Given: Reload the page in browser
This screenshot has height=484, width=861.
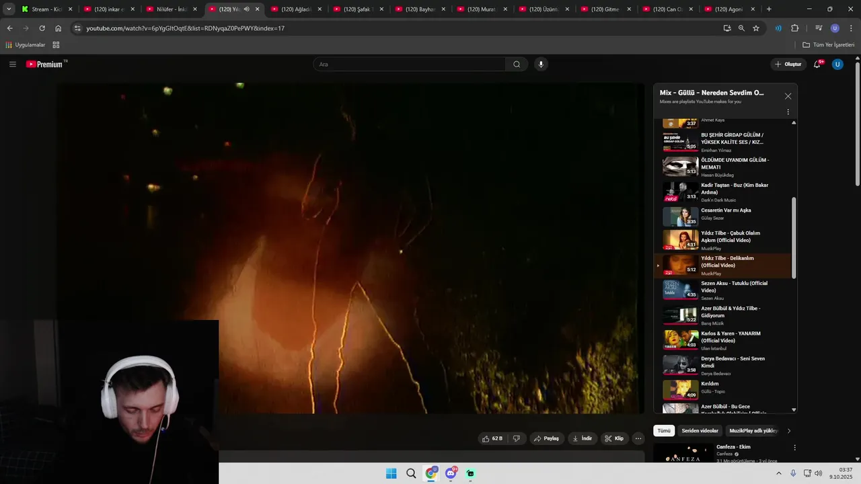Looking at the screenshot, I should pyautogui.click(x=42, y=28).
